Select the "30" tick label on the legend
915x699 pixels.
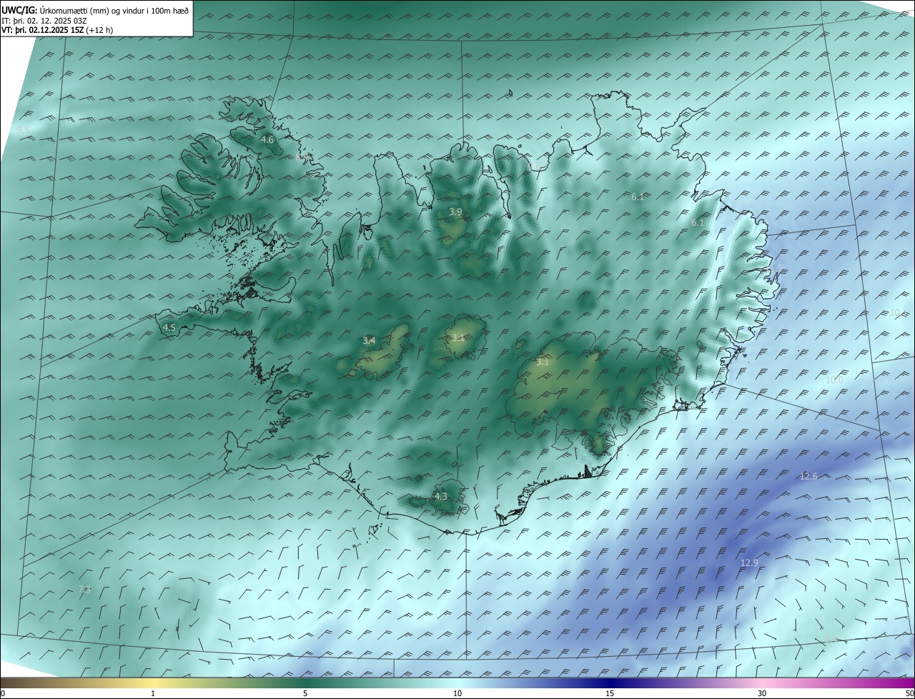762,693
